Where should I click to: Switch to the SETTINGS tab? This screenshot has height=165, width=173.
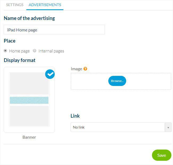pos(15,5)
